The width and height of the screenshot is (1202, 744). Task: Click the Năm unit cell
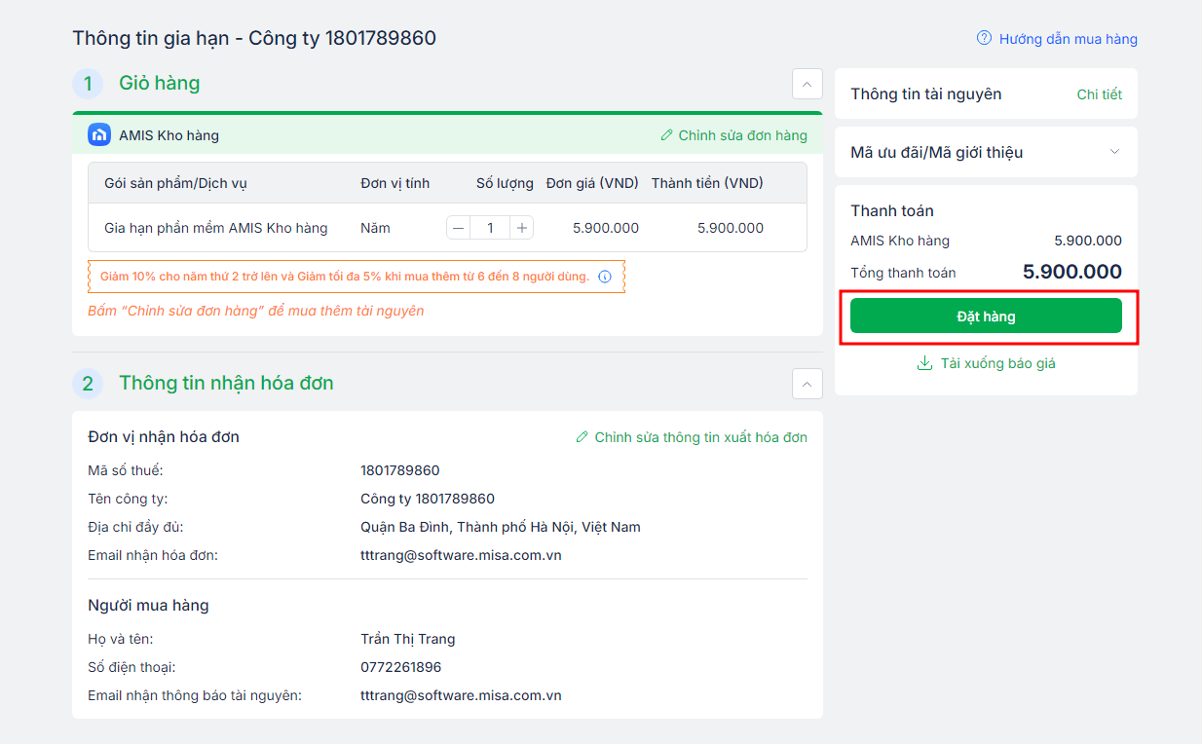tap(375, 228)
